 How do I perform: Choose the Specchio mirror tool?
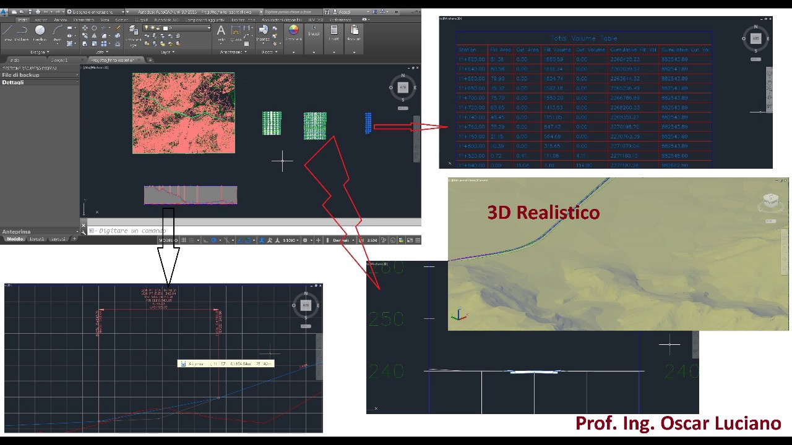(94, 36)
